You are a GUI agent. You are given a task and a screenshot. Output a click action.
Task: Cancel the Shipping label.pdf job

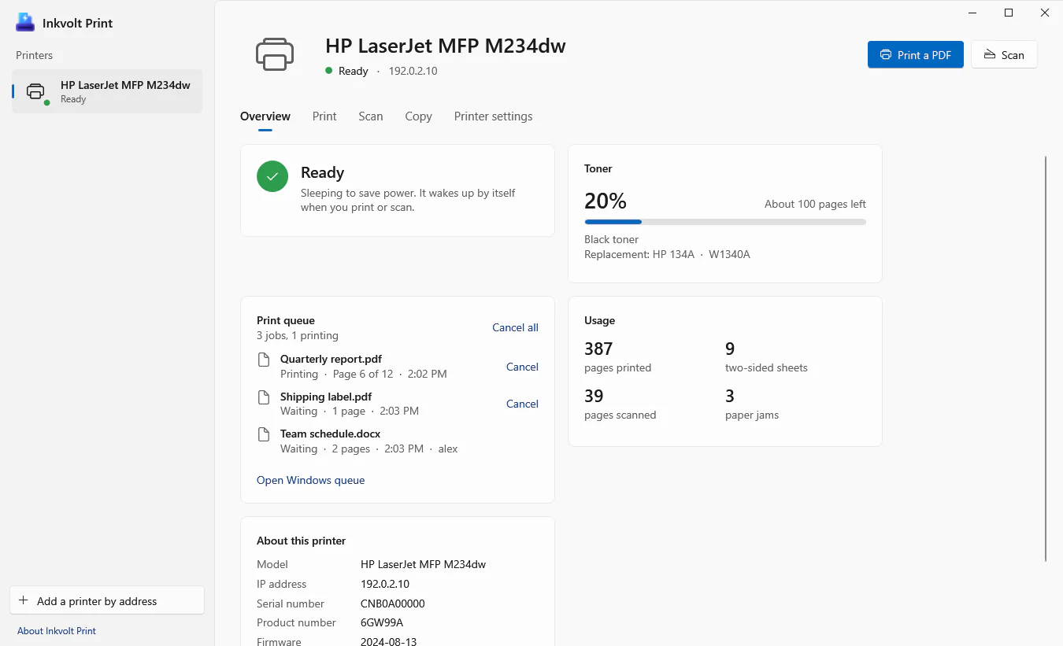click(522, 404)
